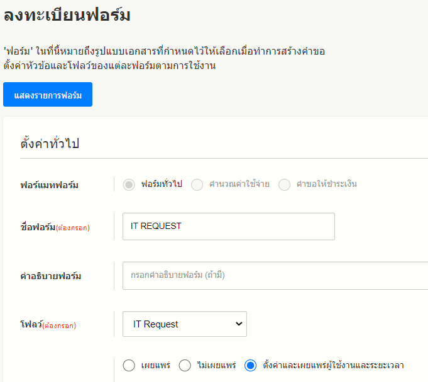
Task: Focus the form name field containing IT REQUEST
Action: [228, 226]
